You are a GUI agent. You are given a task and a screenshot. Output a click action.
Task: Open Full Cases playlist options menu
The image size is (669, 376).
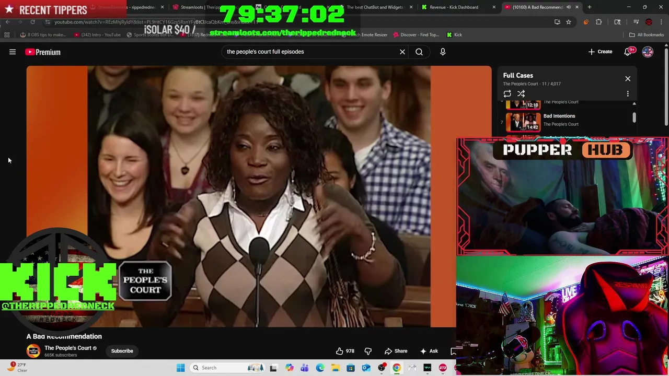click(628, 93)
